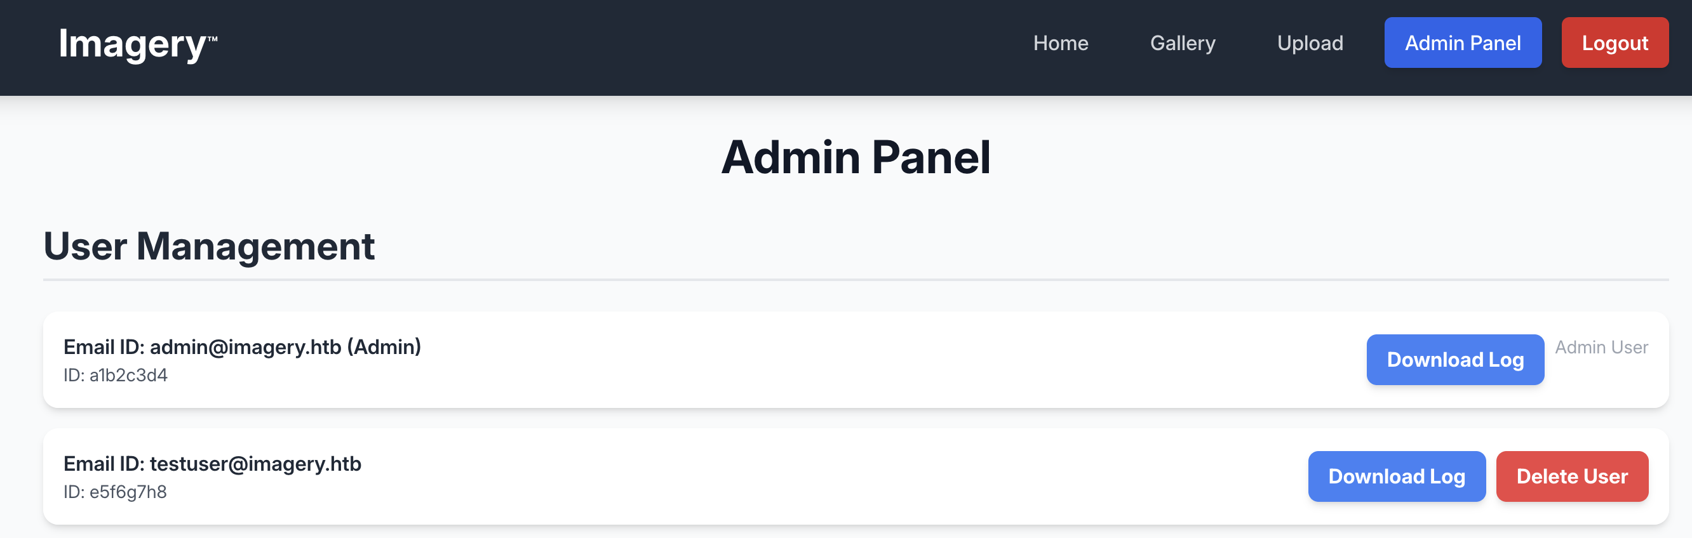Download log for testuser@imagery.htb
1692x538 pixels.
pos(1396,476)
